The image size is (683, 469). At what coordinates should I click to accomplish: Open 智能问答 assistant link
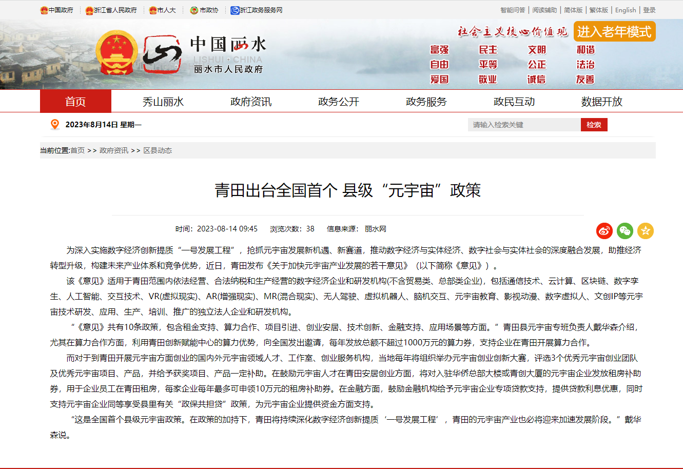tap(513, 10)
